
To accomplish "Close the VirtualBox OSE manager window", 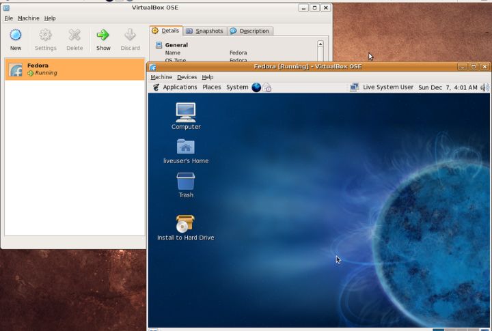I will point(326,8).
